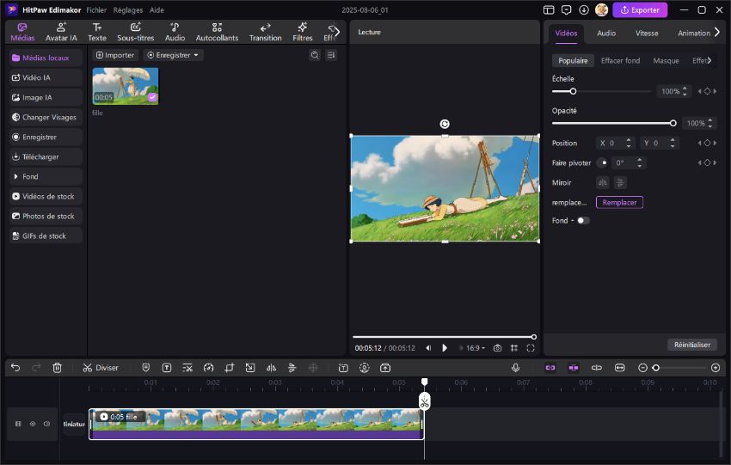Open the user profile avatar

point(601,9)
